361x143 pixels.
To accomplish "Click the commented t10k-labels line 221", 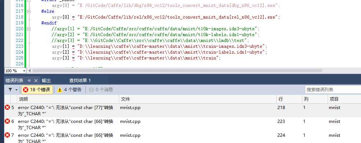I will (156, 35).
